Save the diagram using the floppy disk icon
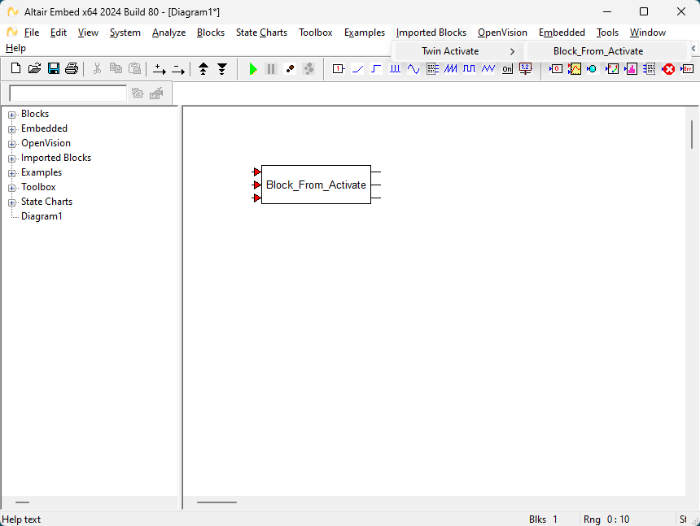The height and width of the screenshot is (526, 700). [54, 69]
